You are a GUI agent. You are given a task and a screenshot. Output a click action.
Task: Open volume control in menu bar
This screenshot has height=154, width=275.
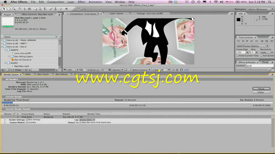click(x=222, y=2)
